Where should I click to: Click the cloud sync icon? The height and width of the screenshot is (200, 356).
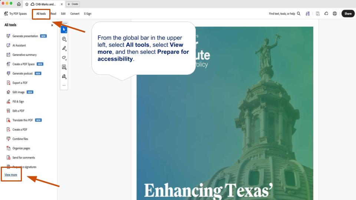click(x=326, y=14)
